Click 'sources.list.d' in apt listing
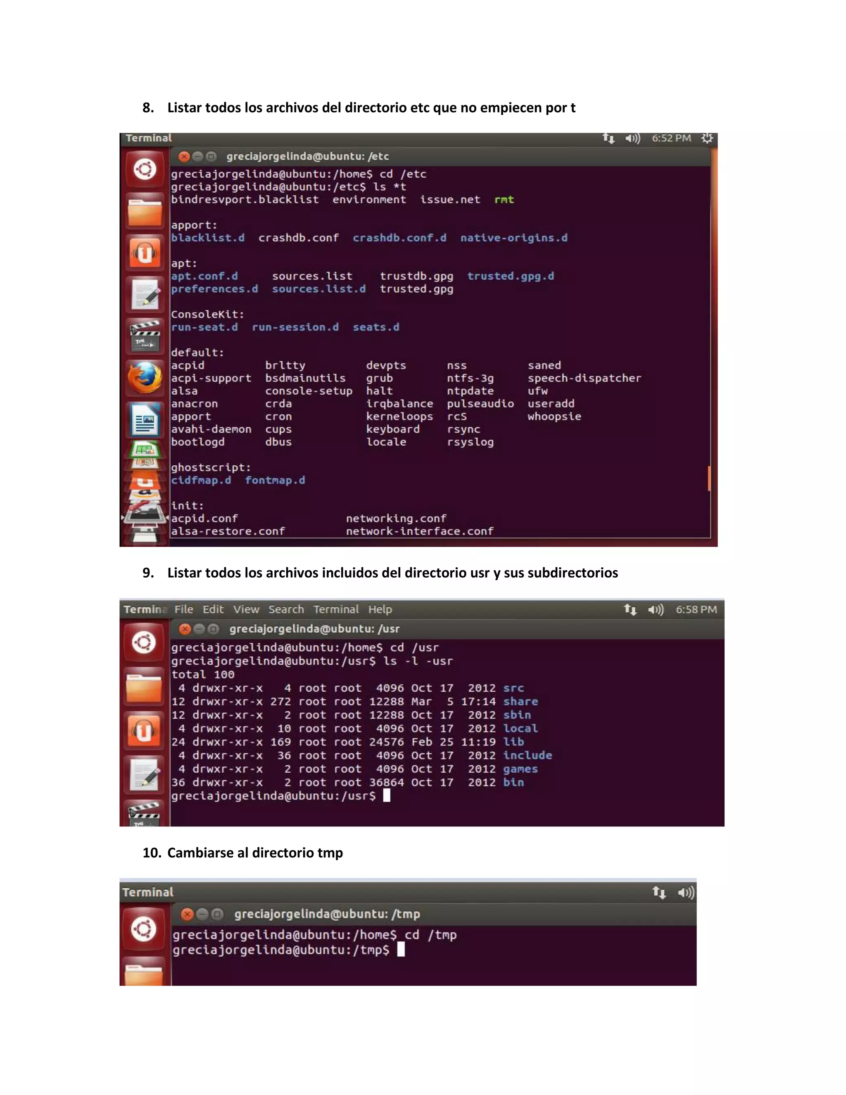The width and height of the screenshot is (846, 1095). pyautogui.click(x=319, y=289)
